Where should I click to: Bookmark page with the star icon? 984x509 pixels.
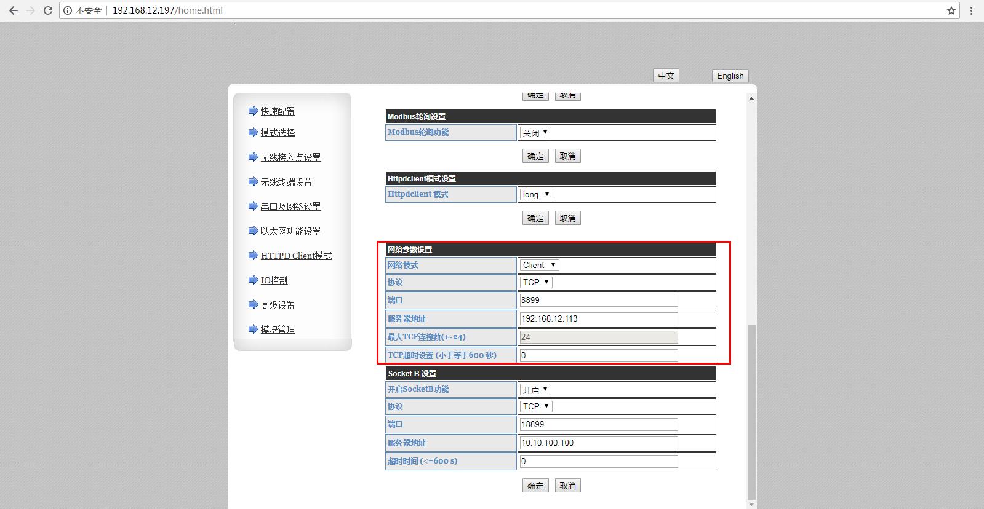pos(951,10)
